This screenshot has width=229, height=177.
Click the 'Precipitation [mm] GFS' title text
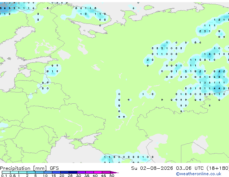coord(29,168)
